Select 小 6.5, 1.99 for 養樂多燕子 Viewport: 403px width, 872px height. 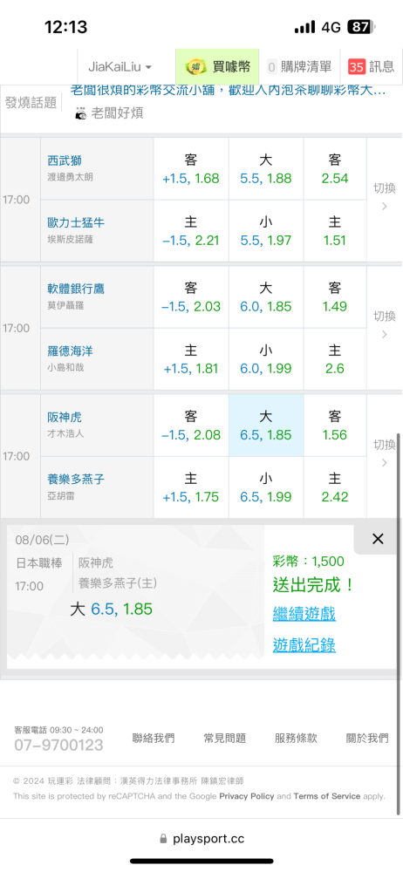[266, 487]
